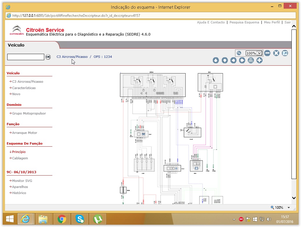Select Princípio schematic type

[19, 152]
